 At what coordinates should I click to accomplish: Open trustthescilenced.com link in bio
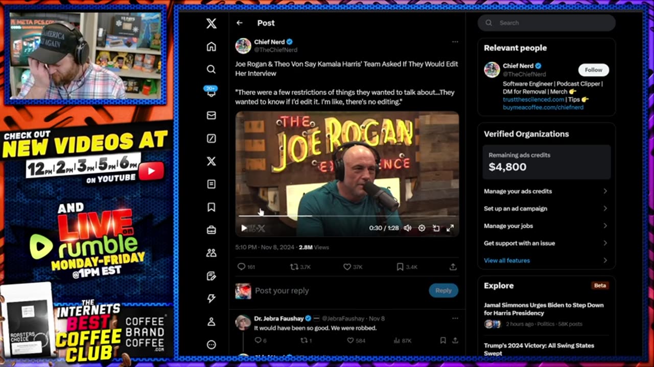click(x=533, y=99)
